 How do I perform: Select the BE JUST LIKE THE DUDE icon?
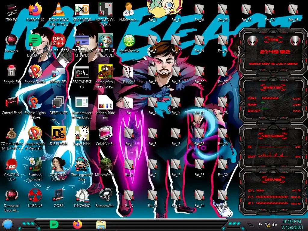[x=106, y=45]
